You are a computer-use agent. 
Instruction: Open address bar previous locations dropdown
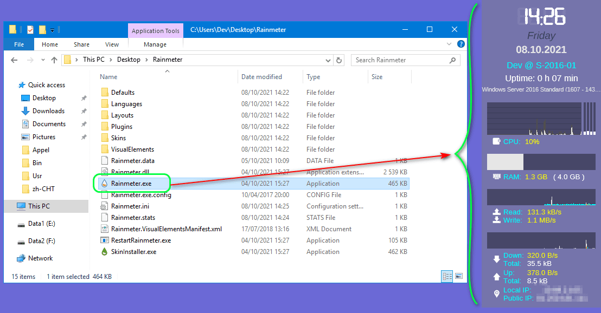pos(328,60)
